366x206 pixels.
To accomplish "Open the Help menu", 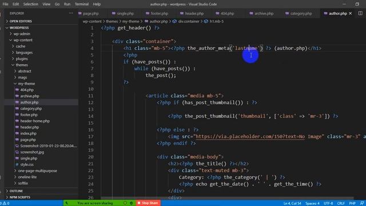I will [x=97, y=4].
